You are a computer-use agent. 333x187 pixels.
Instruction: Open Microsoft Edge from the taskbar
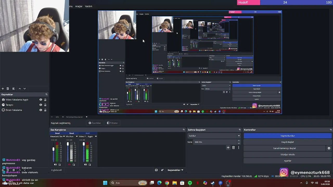(x=159, y=183)
